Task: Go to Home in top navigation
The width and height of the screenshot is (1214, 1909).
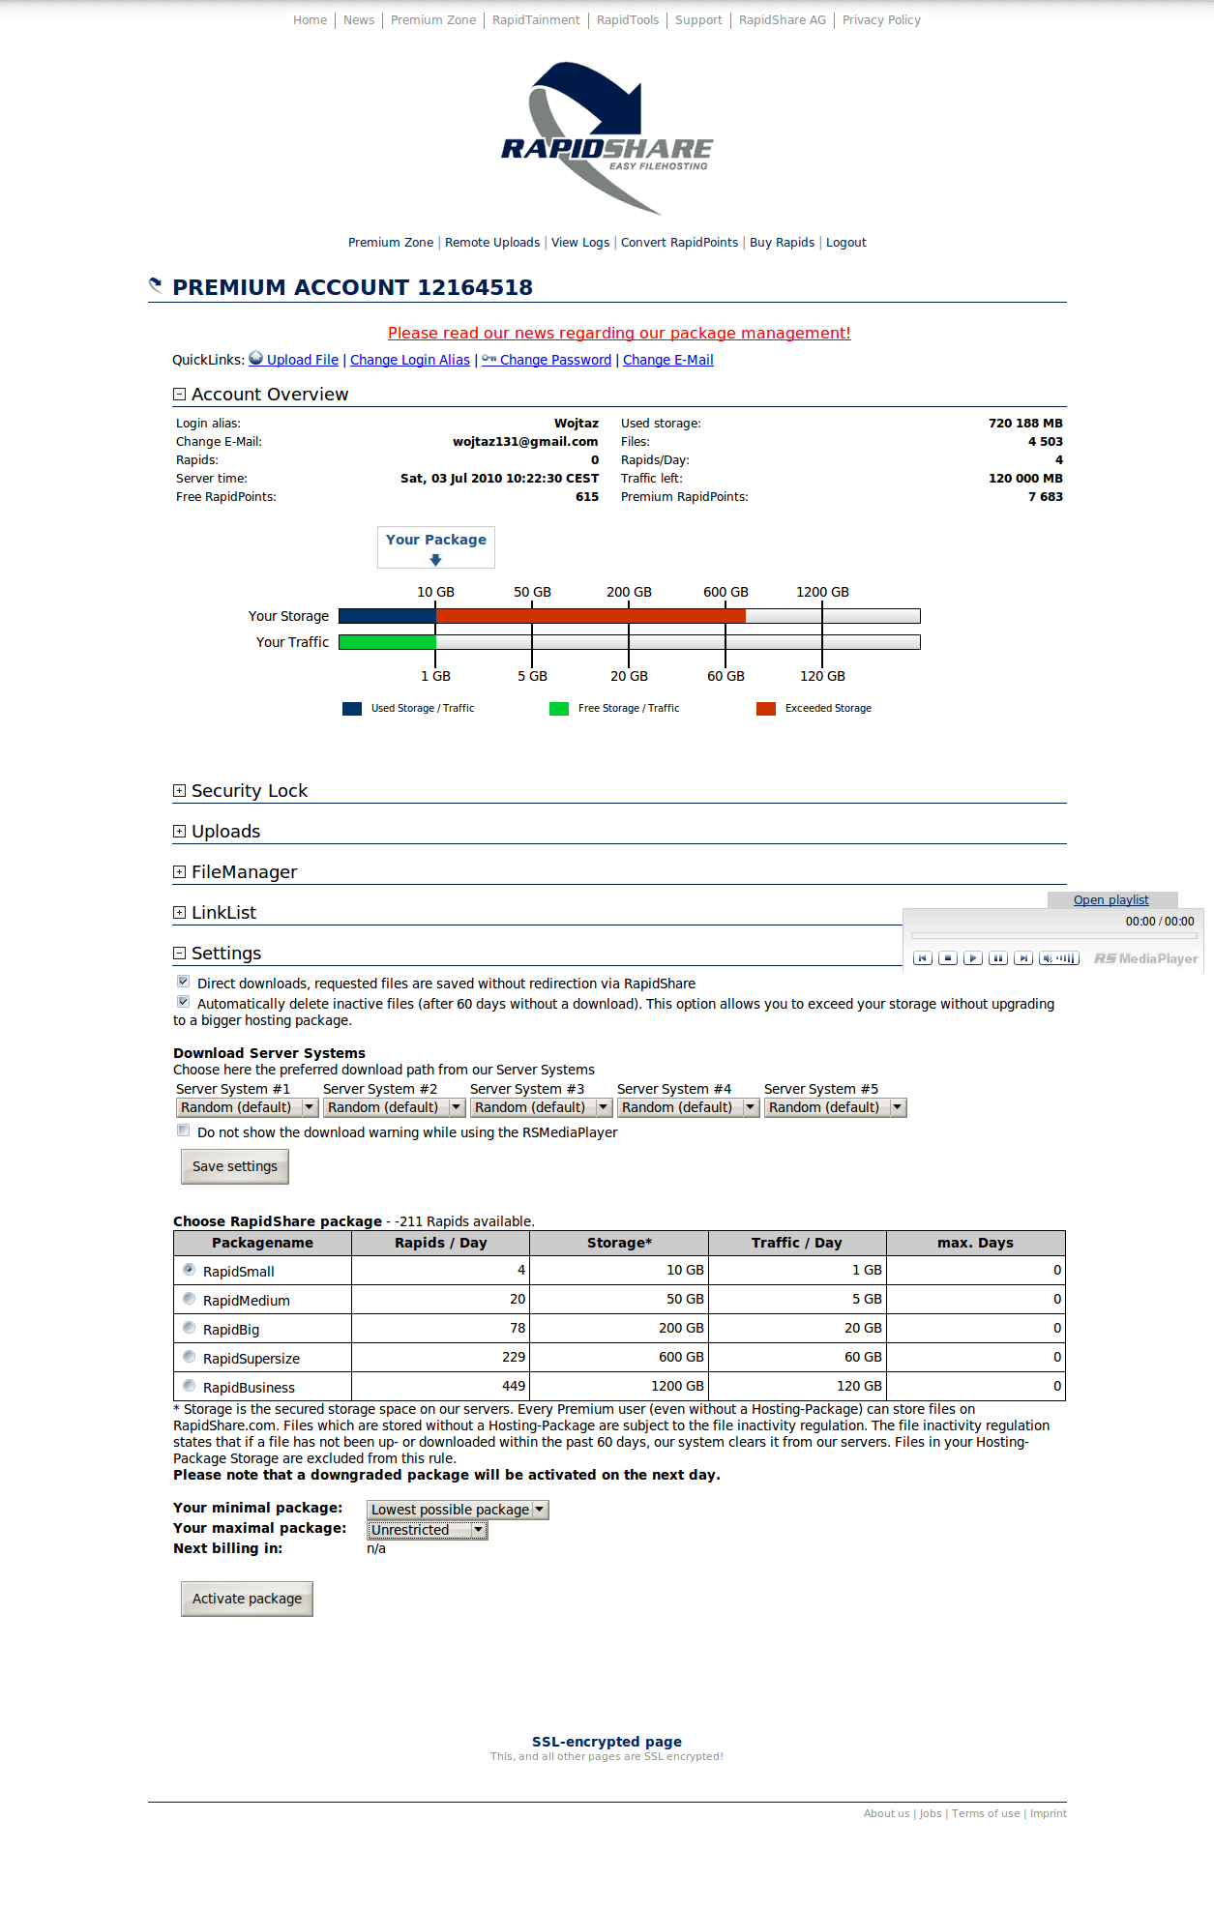Action: (311, 19)
